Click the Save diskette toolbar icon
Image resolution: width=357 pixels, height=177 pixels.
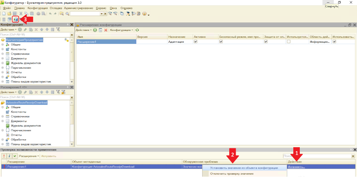(14, 14)
